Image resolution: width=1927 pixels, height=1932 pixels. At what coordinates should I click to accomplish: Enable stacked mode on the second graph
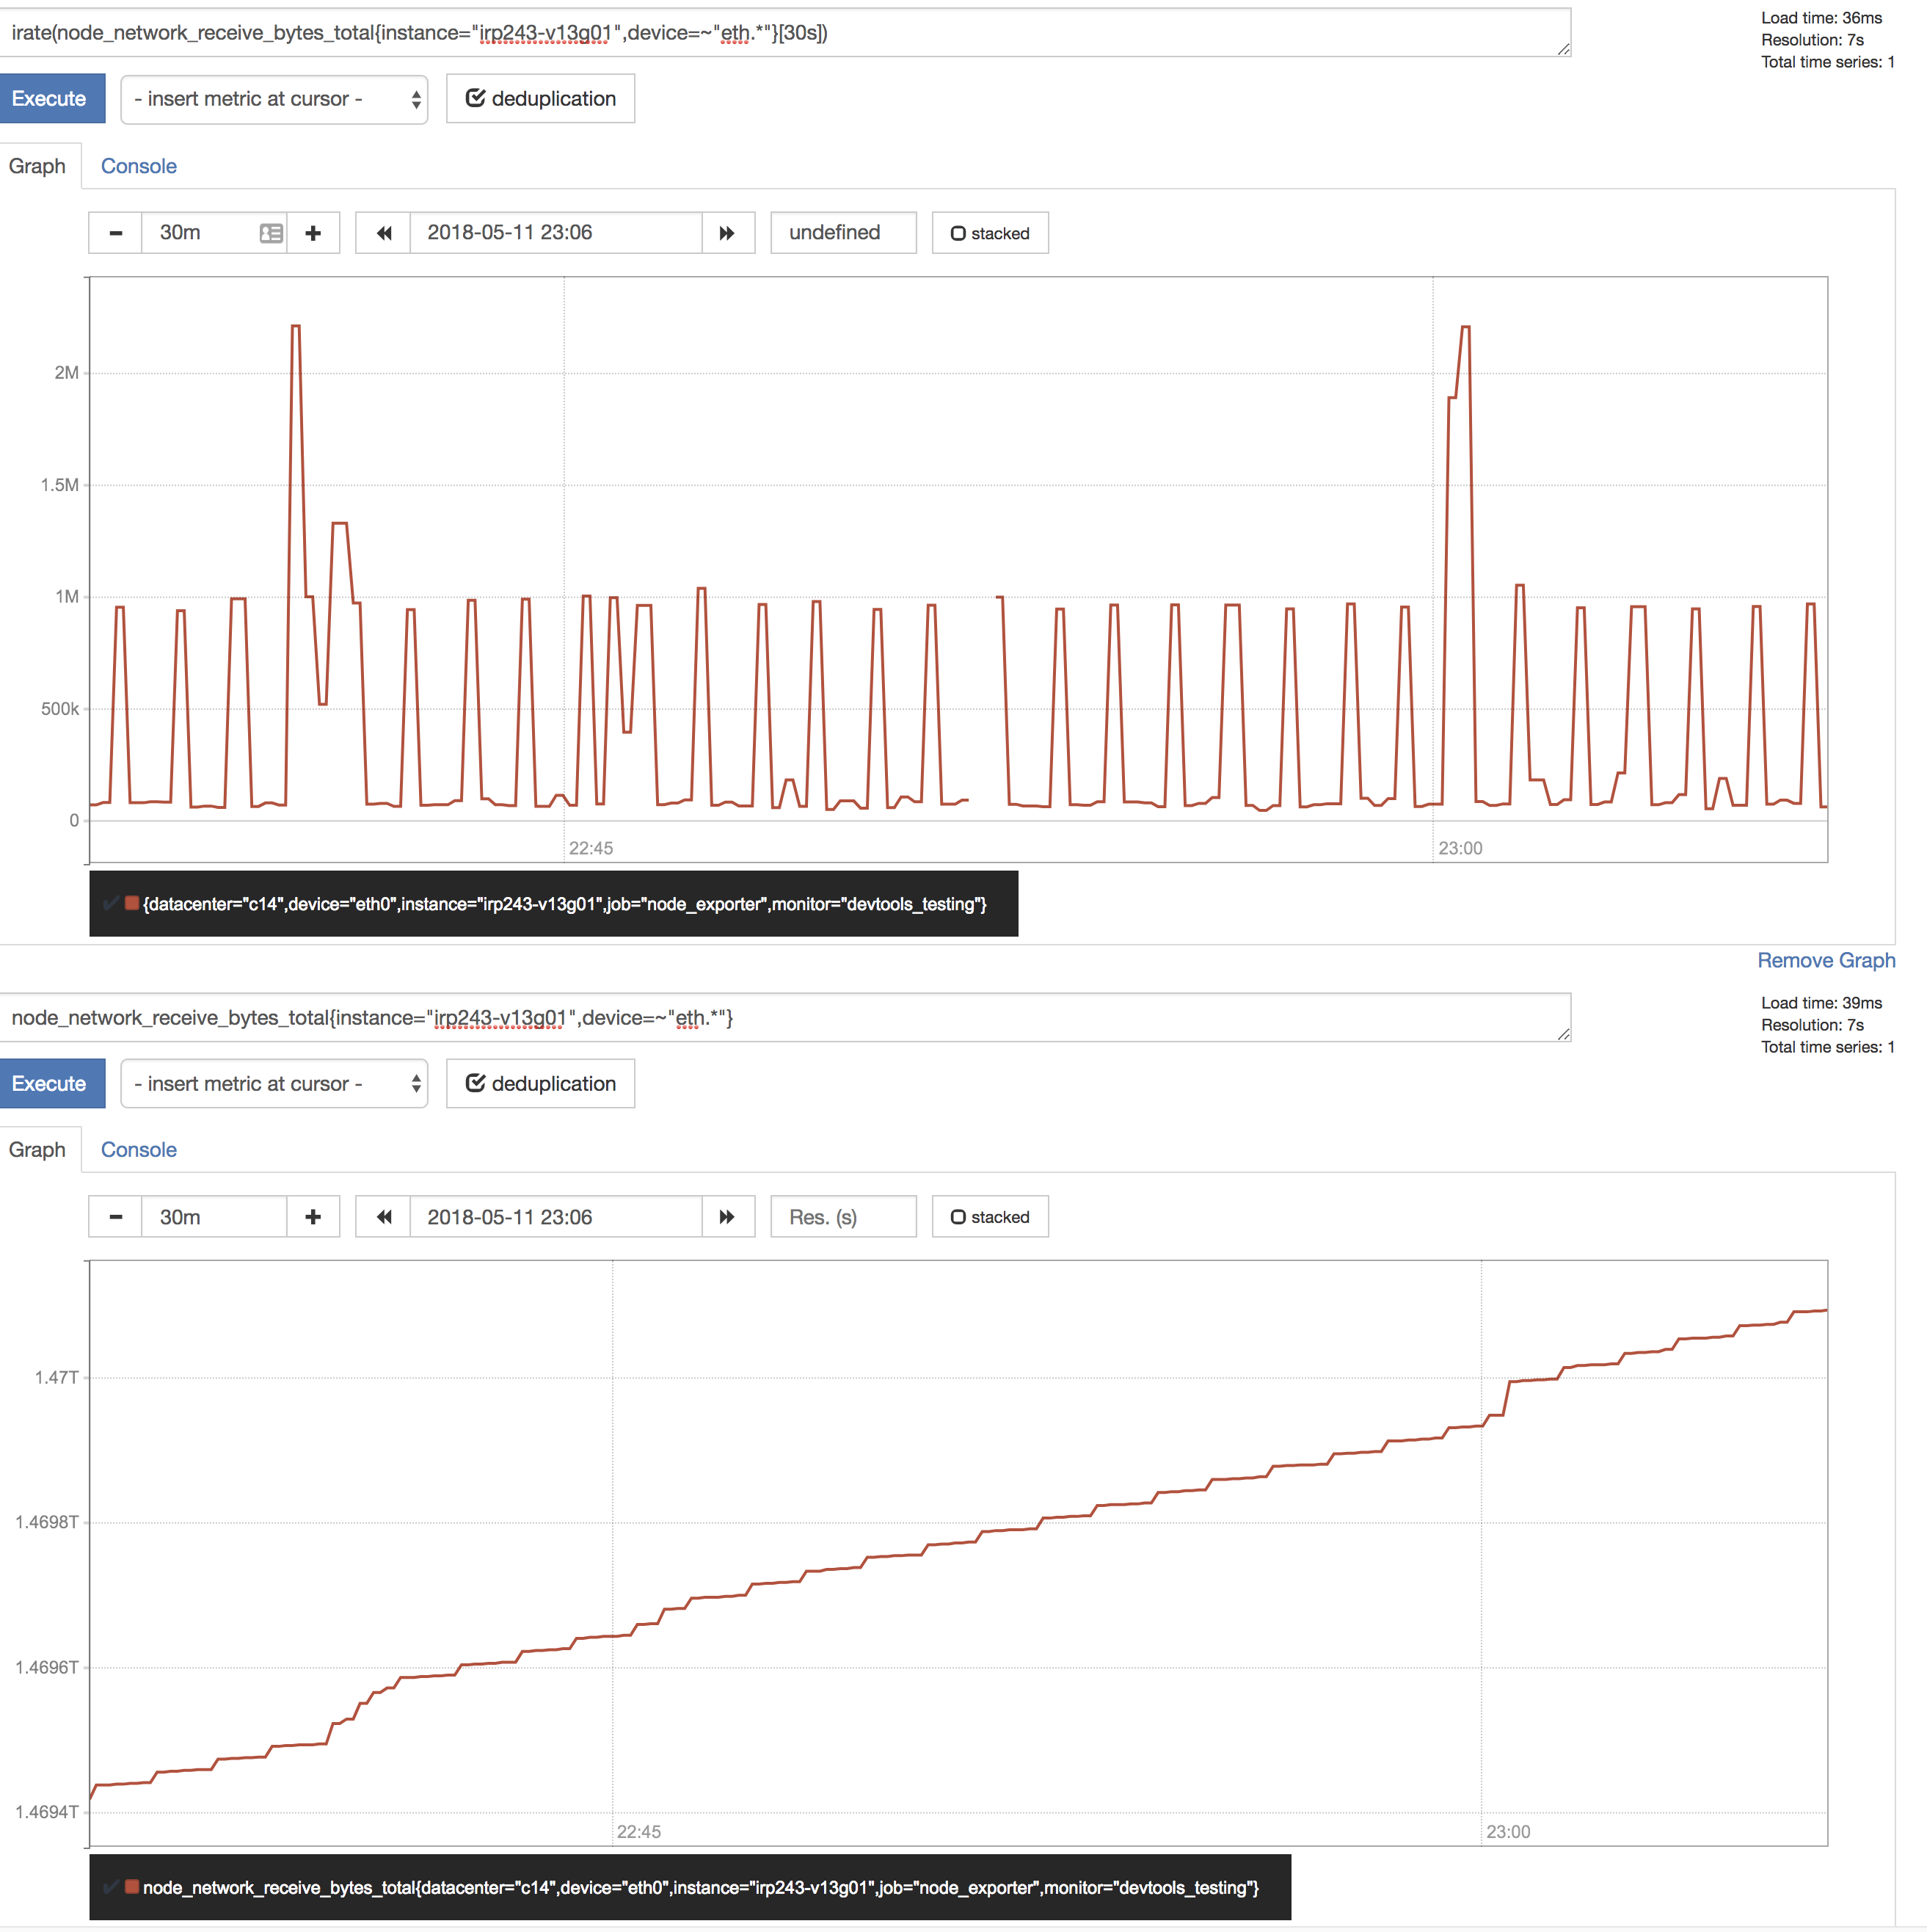point(988,1216)
